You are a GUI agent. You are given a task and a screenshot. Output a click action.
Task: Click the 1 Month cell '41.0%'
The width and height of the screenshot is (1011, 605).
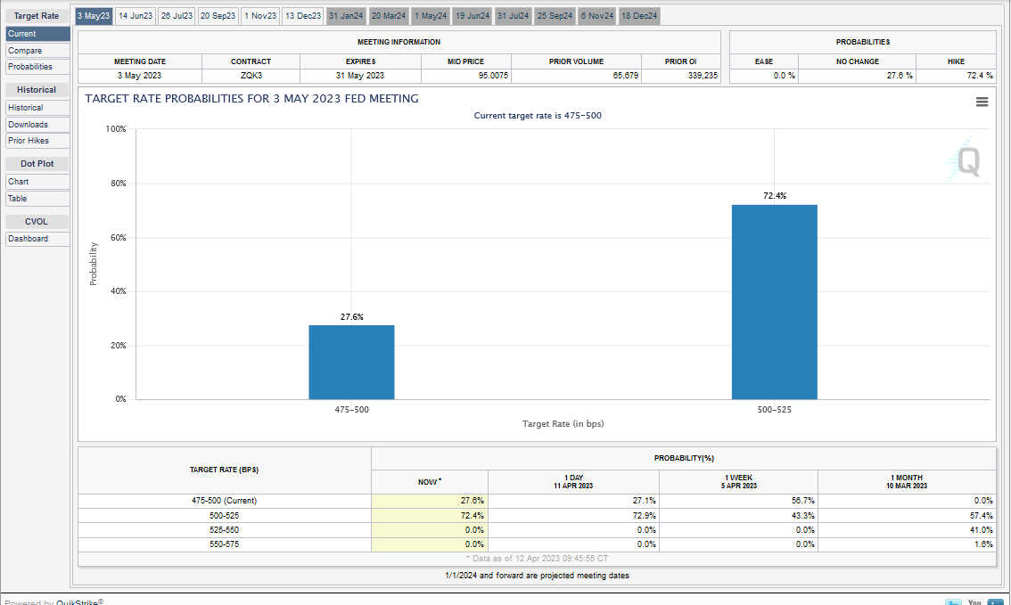[x=981, y=529]
